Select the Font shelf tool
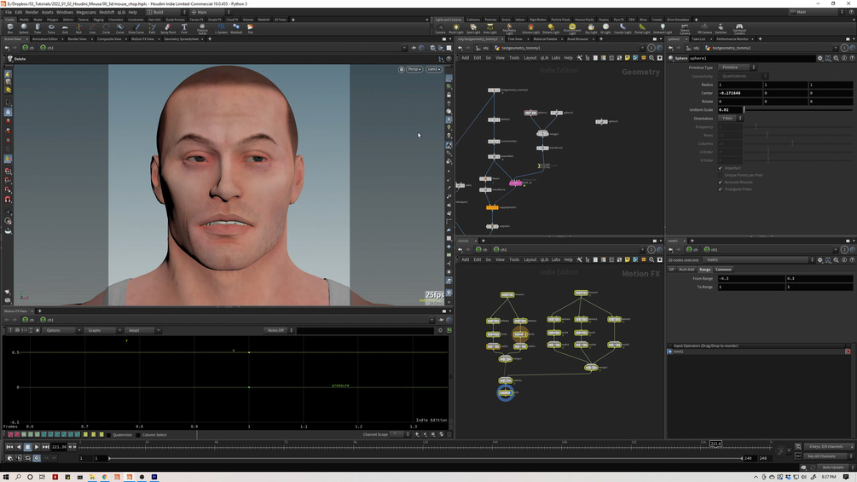857x482 pixels. click(x=184, y=28)
